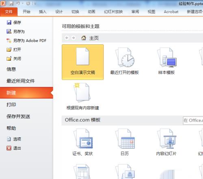203x179 pixels.
Task: Click the 根据现有内容新建 caption text
Action: (x=83, y=108)
